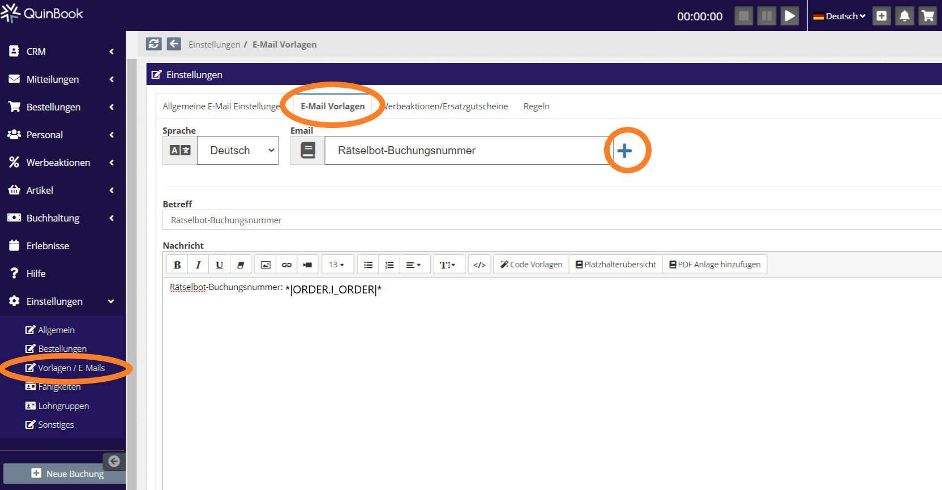Click the Platzhalterübersicht button

point(616,265)
